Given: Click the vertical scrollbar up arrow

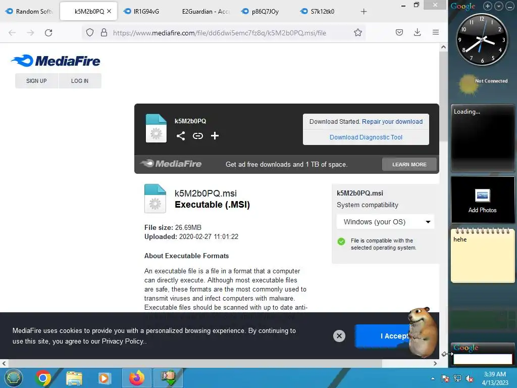Looking at the screenshot, I should (443, 47).
